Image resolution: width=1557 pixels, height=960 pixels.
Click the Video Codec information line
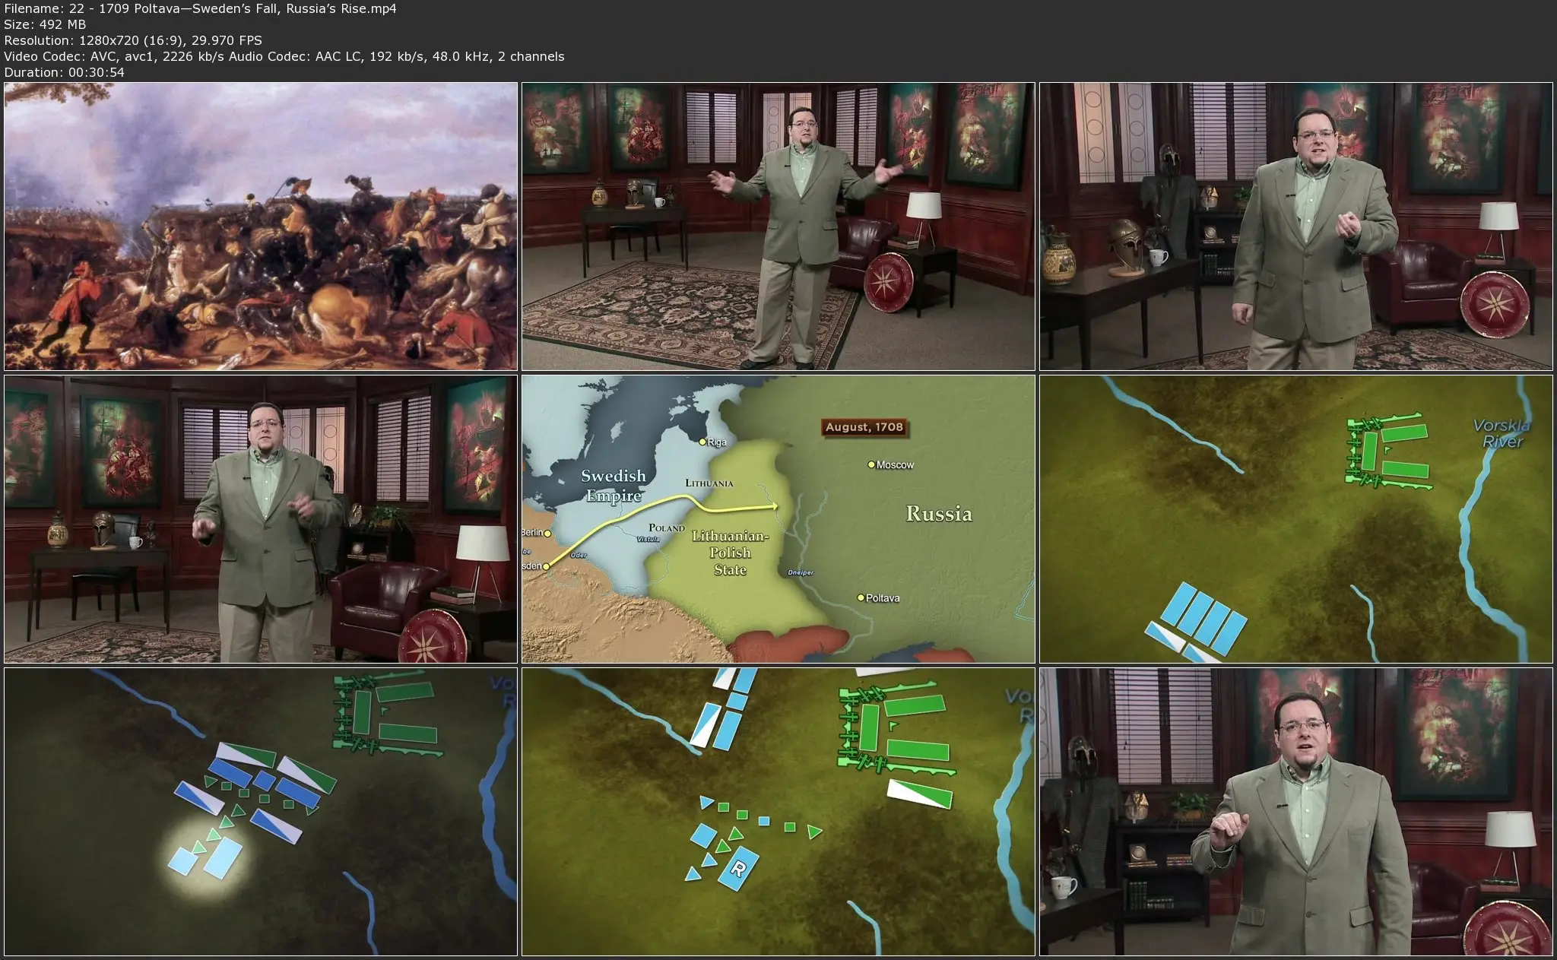(x=284, y=56)
